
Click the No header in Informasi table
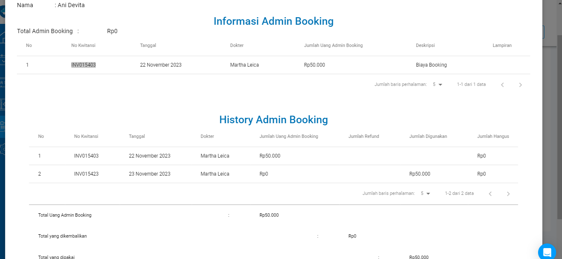click(x=29, y=45)
